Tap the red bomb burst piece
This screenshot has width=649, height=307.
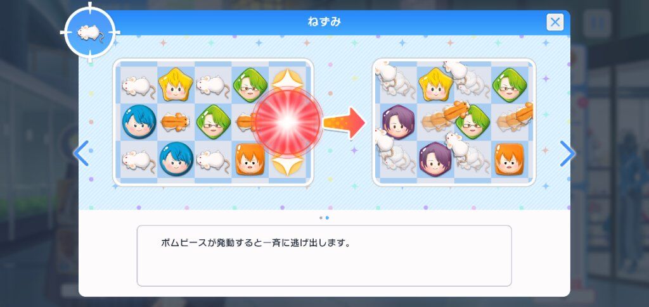pos(288,122)
